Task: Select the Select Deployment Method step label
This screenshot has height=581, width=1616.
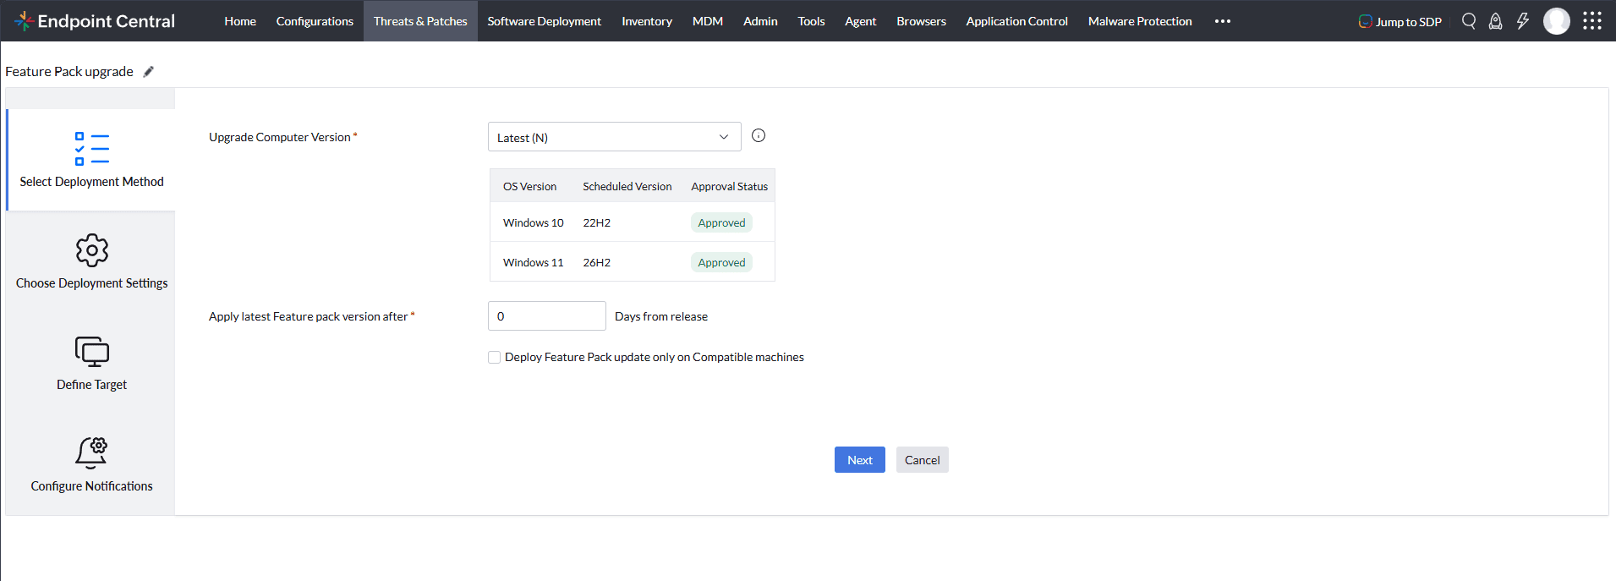Action: (91, 182)
